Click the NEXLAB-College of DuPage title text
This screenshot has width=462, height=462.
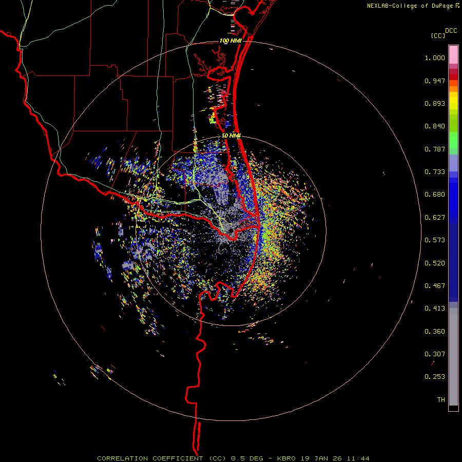(410, 6)
